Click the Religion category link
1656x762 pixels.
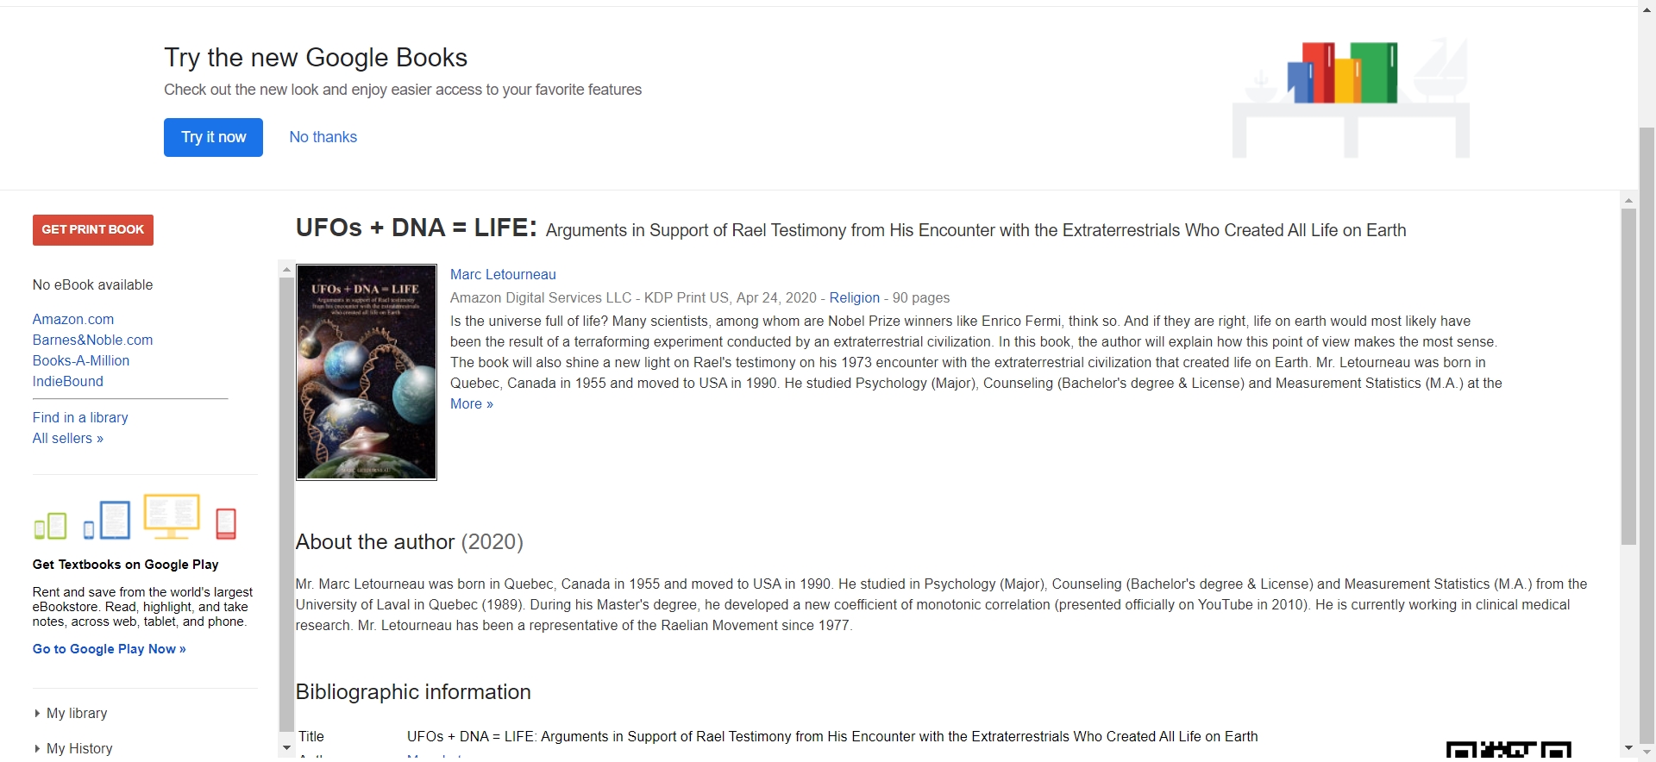click(854, 298)
